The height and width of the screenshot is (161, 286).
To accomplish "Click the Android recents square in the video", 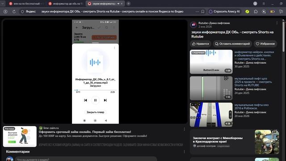I will [84, 120].
